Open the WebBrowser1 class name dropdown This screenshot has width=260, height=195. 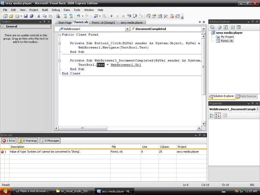point(127,29)
